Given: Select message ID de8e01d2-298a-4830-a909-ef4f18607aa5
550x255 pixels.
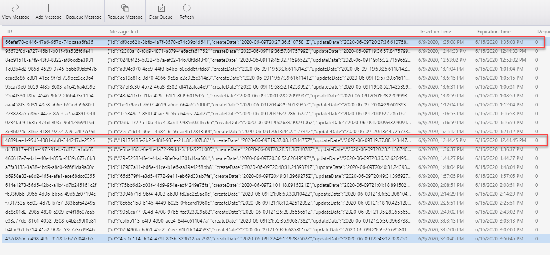Looking at the screenshot, I should (x=50, y=212).
